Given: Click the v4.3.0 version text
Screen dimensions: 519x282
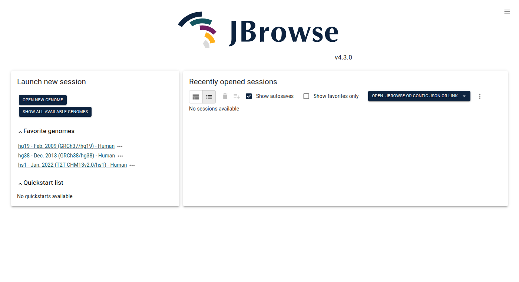Looking at the screenshot, I should point(343,58).
